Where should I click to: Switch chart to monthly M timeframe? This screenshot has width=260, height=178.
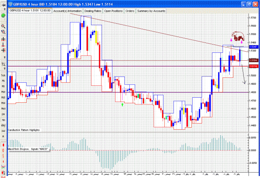pyautogui.click(x=3, y=136)
